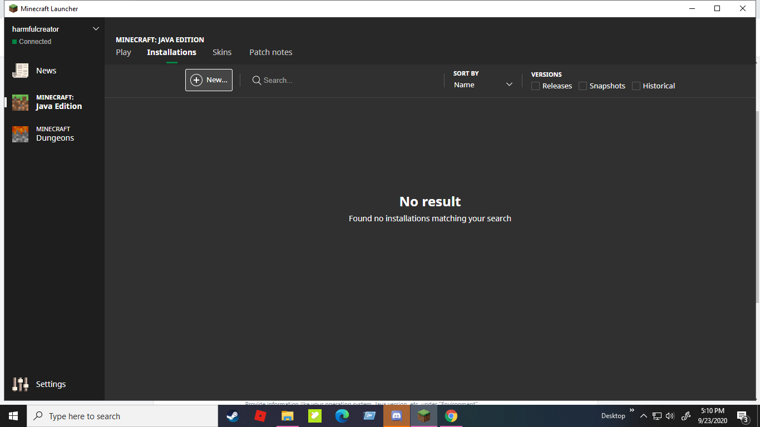Open File Explorer from the taskbar
Image resolution: width=760 pixels, height=427 pixels.
pos(287,416)
